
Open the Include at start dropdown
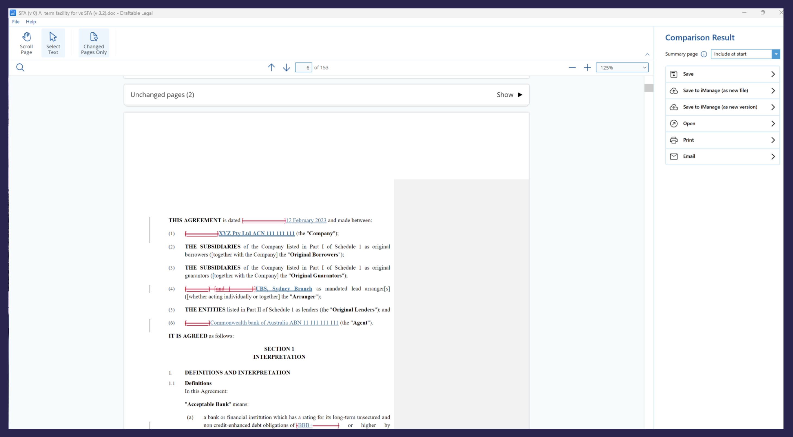(x=776, y=54)
